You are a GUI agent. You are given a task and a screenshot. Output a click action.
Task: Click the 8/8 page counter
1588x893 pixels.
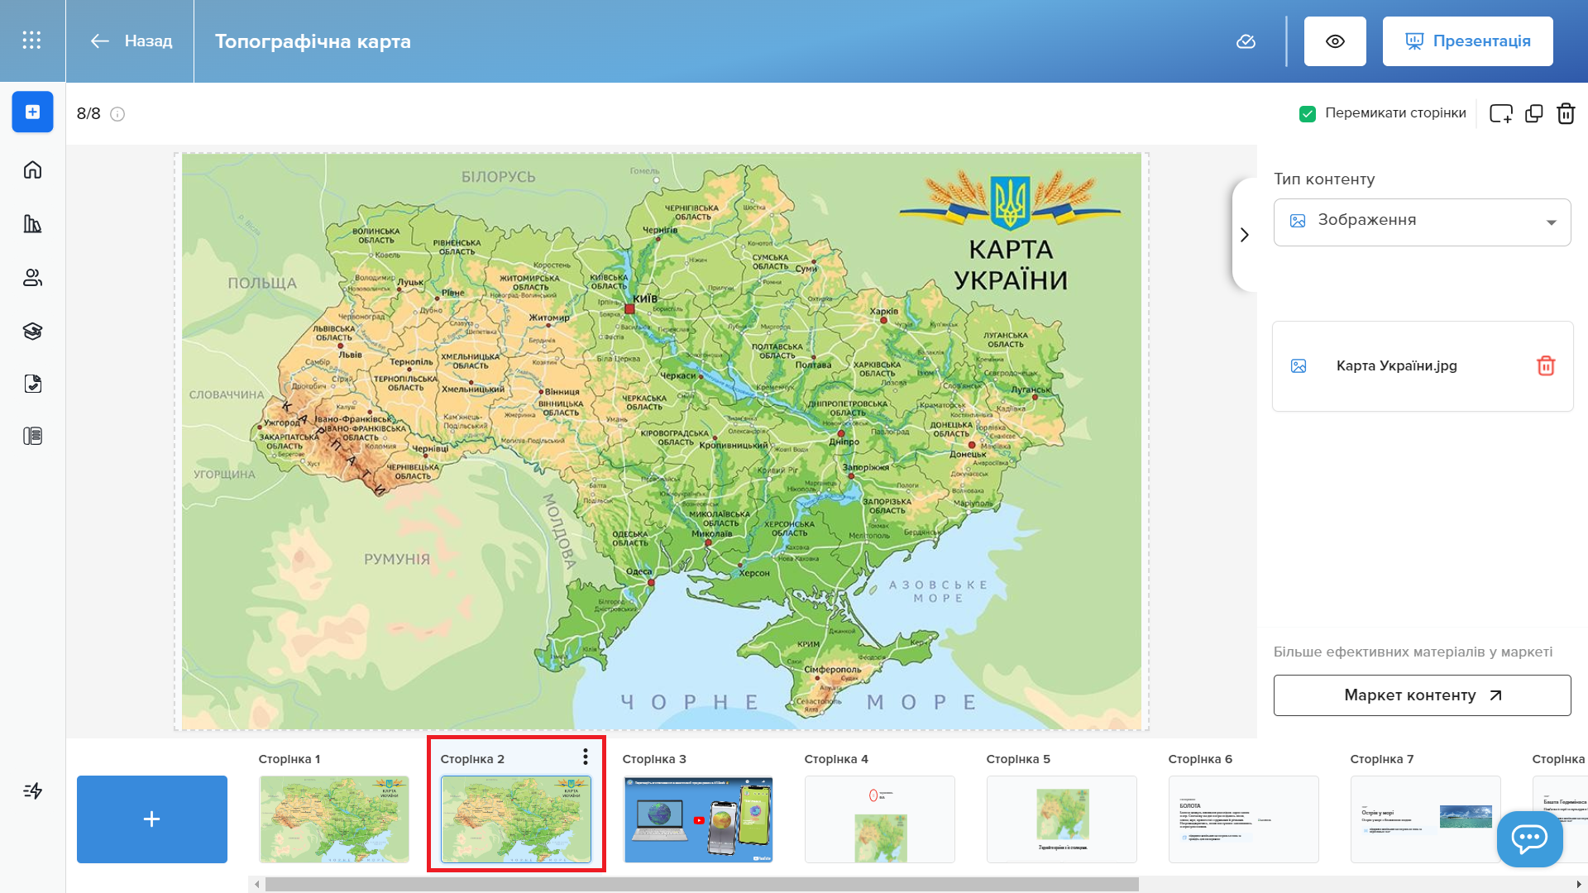point(88,114)
